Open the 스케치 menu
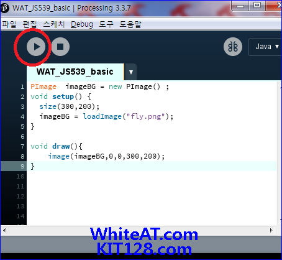The height and width of the screenshot is (260, 282). tap(54, 24)
